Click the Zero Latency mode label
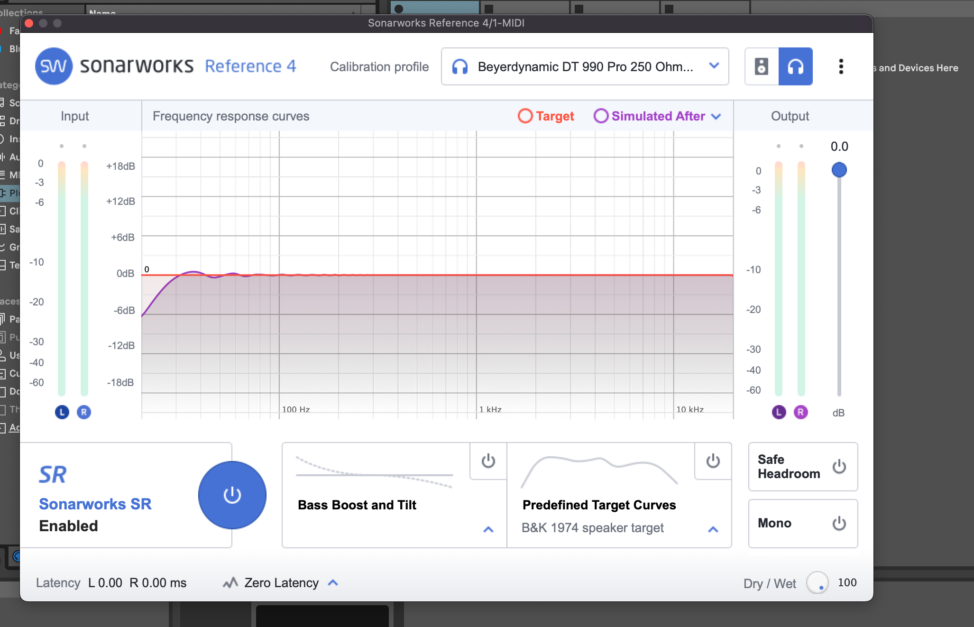974x627 pixels. 281,583
